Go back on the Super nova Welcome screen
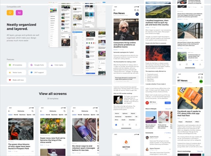The image size is (211, 156). (41, 111)
